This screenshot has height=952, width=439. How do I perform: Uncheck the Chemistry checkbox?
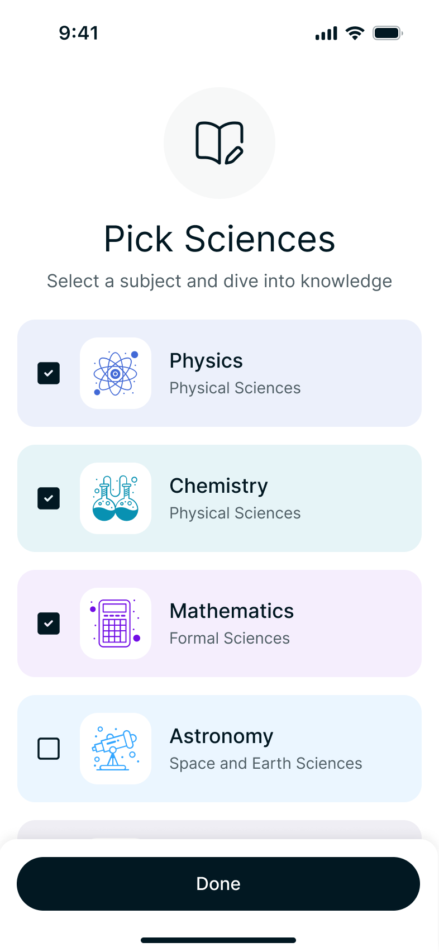[x=49, y=498]
